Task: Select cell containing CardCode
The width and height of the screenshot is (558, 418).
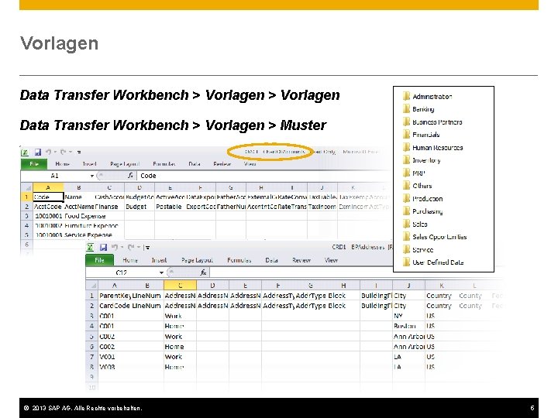Action: click(x=115, y=306)
